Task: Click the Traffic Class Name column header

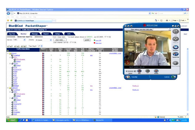Action: pyautogui.click(x=23, y=49)
